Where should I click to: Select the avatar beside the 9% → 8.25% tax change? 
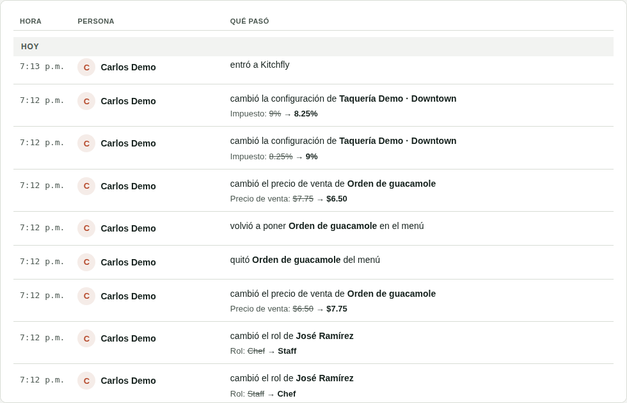86,101
